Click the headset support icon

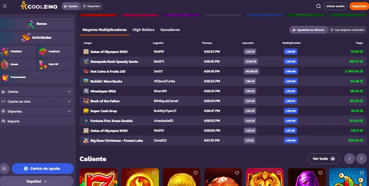click(x=4, y=168)
